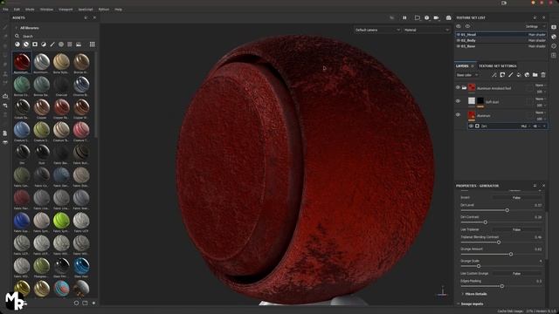Filter assets by Smart materials icon
559x314 pixels.
[x=26, y=44]
